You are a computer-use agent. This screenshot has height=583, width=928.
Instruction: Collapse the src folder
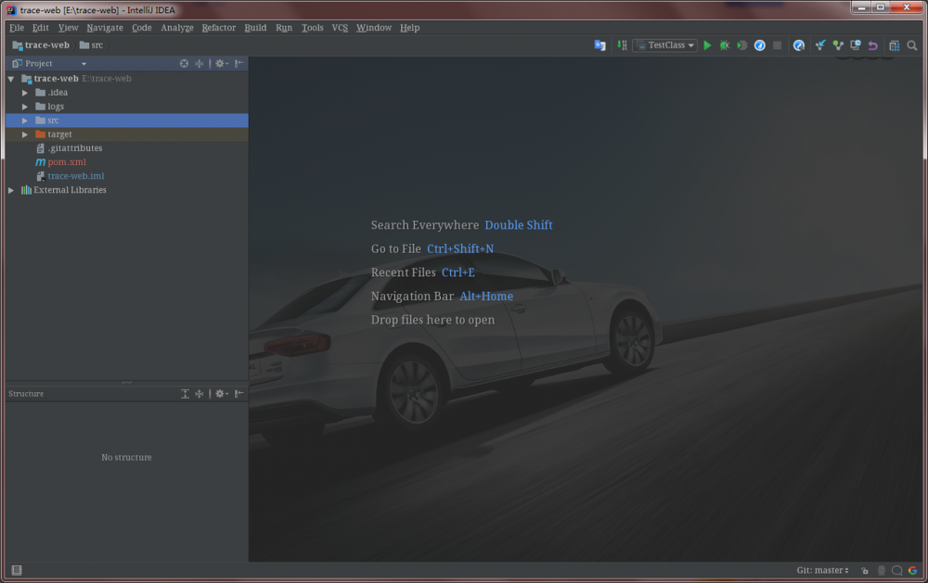tap(25, 120)
